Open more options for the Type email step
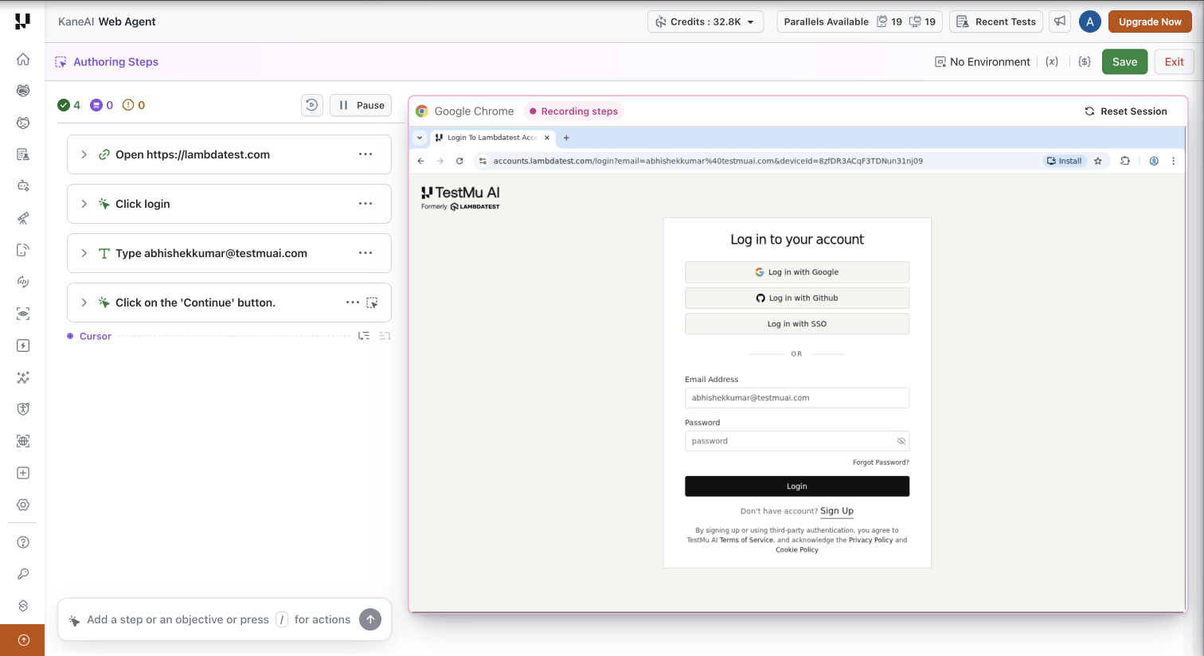The image size is (1204, 656). tap(365, 253)
